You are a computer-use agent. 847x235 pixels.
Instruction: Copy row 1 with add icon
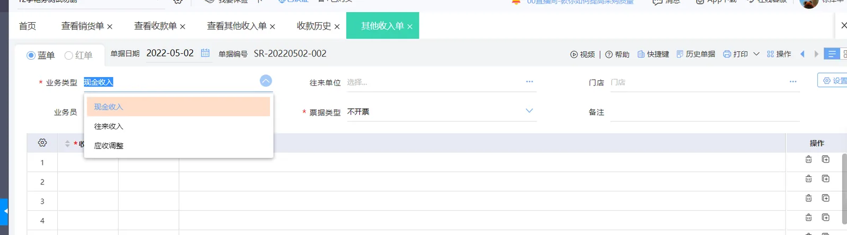(x=825, y=159)
